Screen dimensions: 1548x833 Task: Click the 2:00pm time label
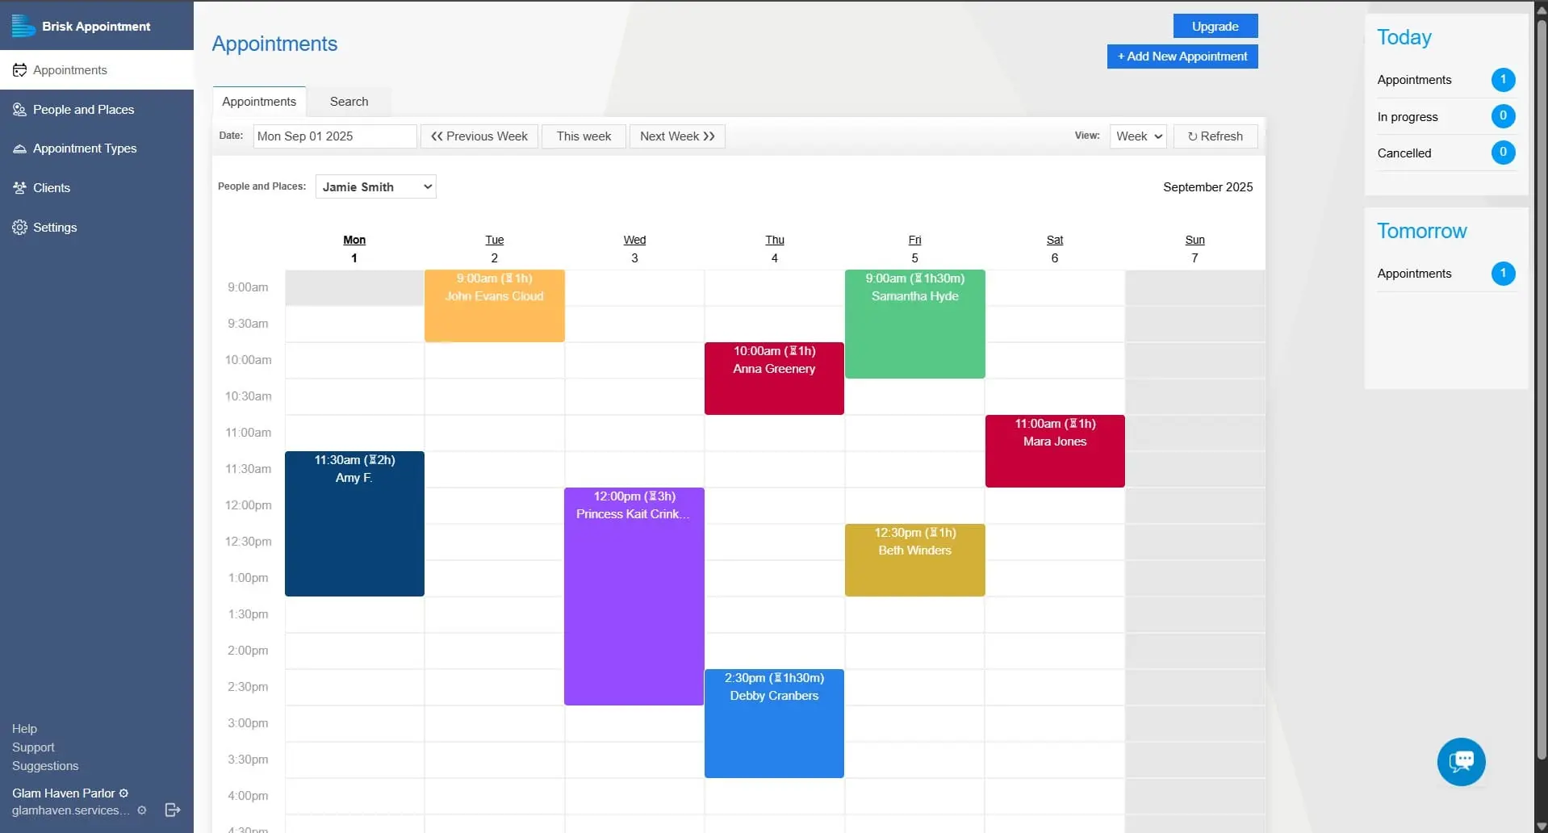pyautogui.click(x=248, y=651)
